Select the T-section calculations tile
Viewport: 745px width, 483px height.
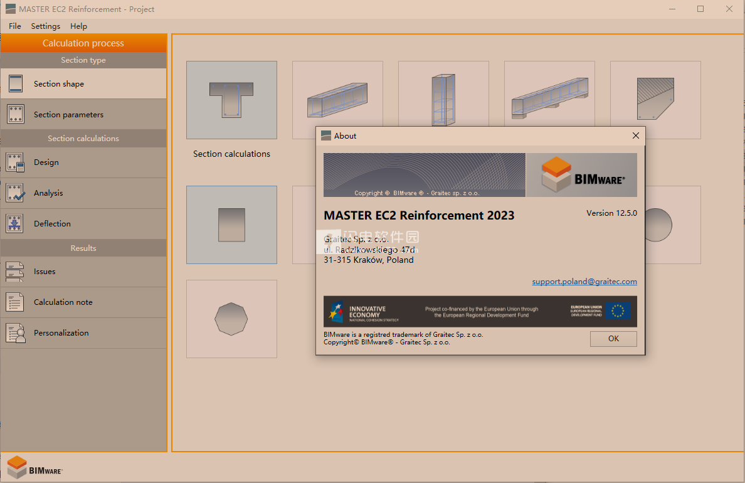[x=231, y=100]
